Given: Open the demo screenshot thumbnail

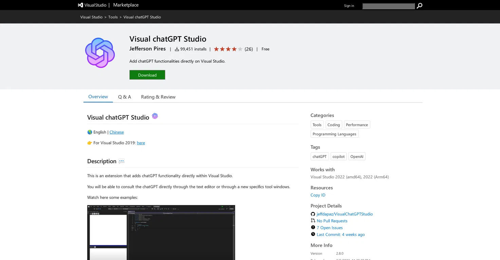Looking at the screenshot, I should (x=161, y=233).
